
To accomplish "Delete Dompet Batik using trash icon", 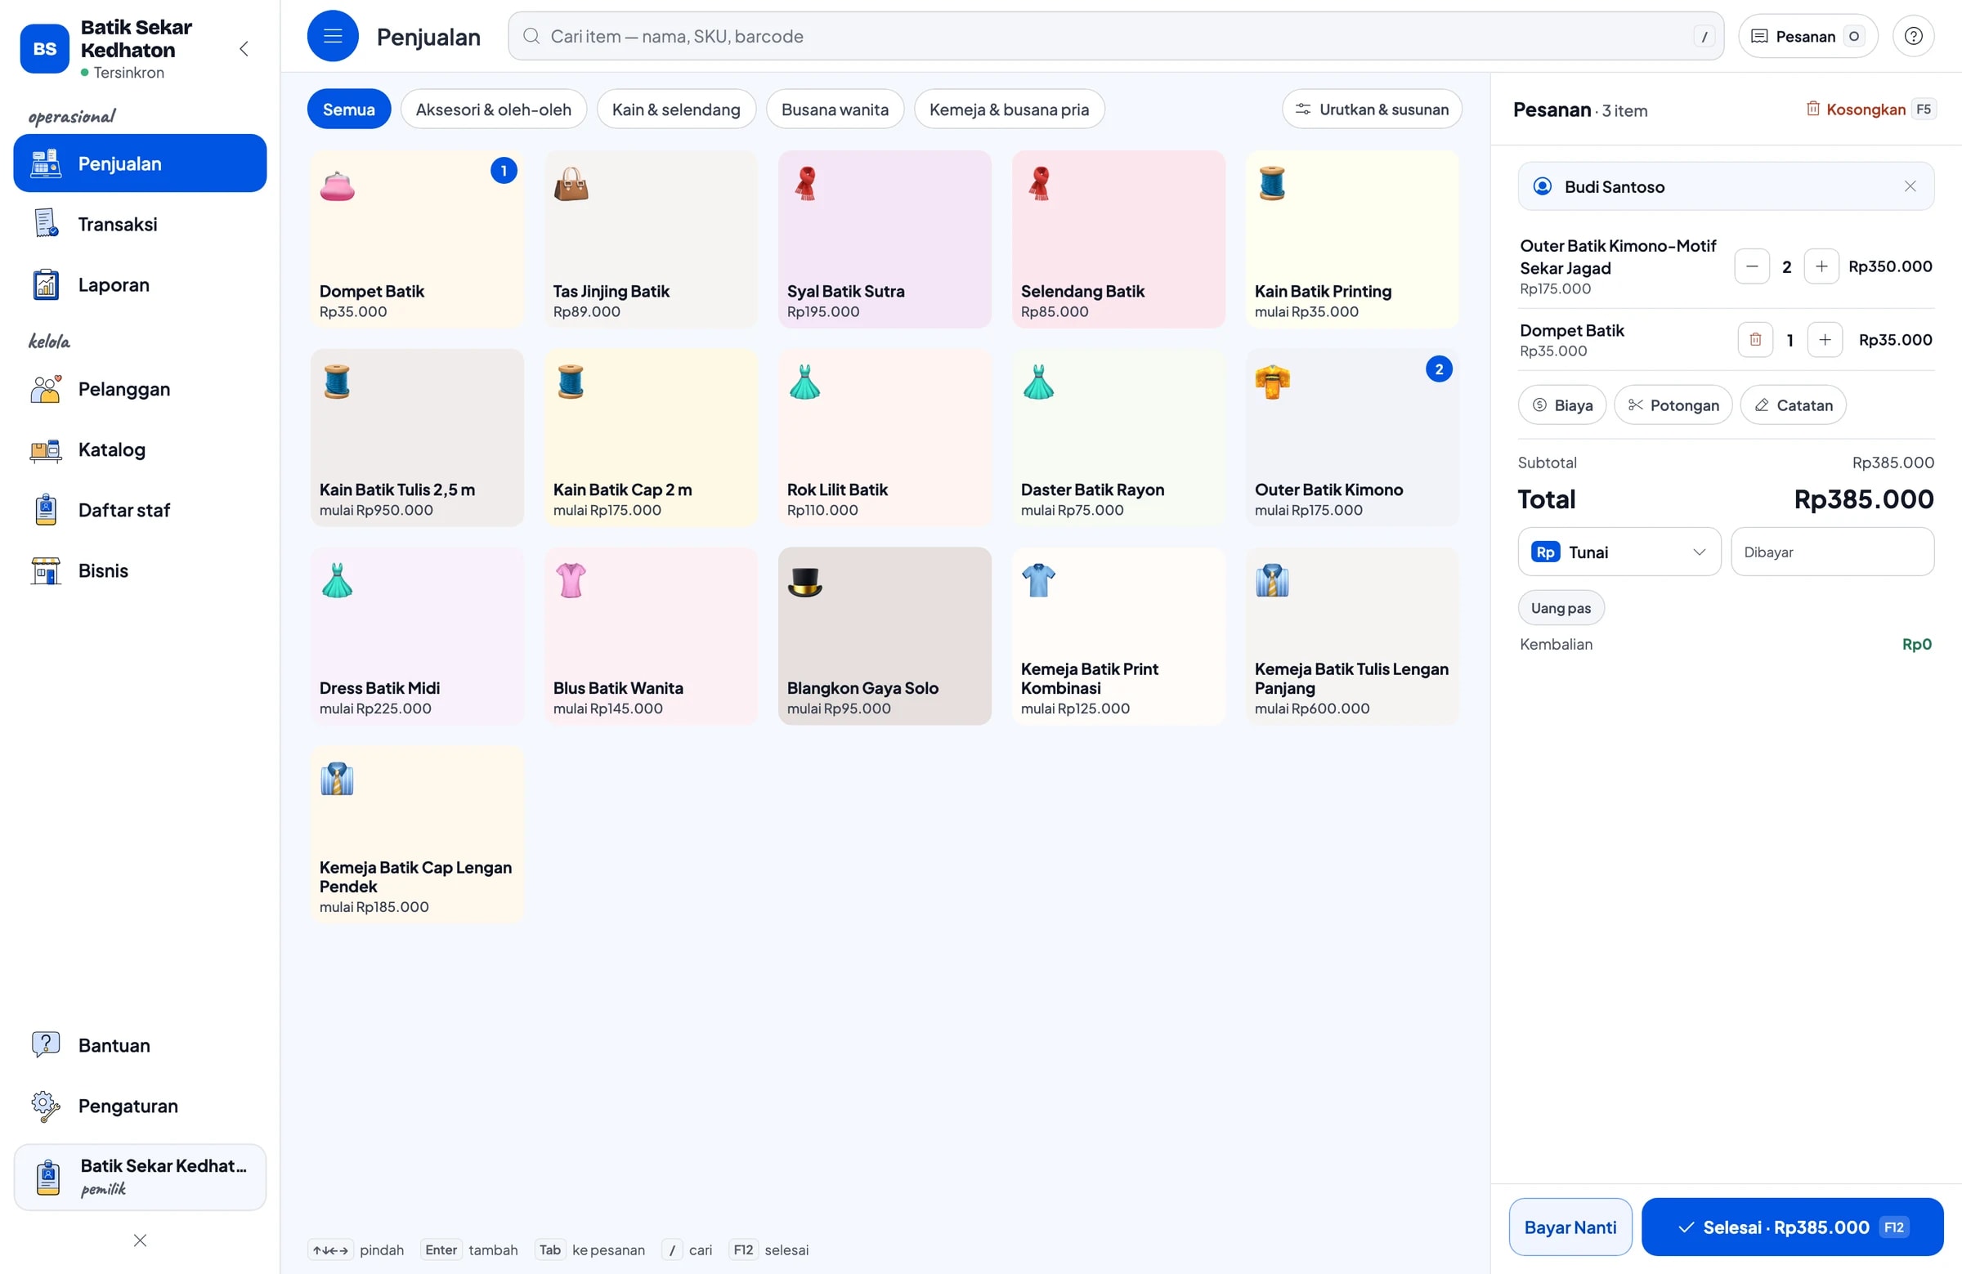I will (x=1754, y=339).
